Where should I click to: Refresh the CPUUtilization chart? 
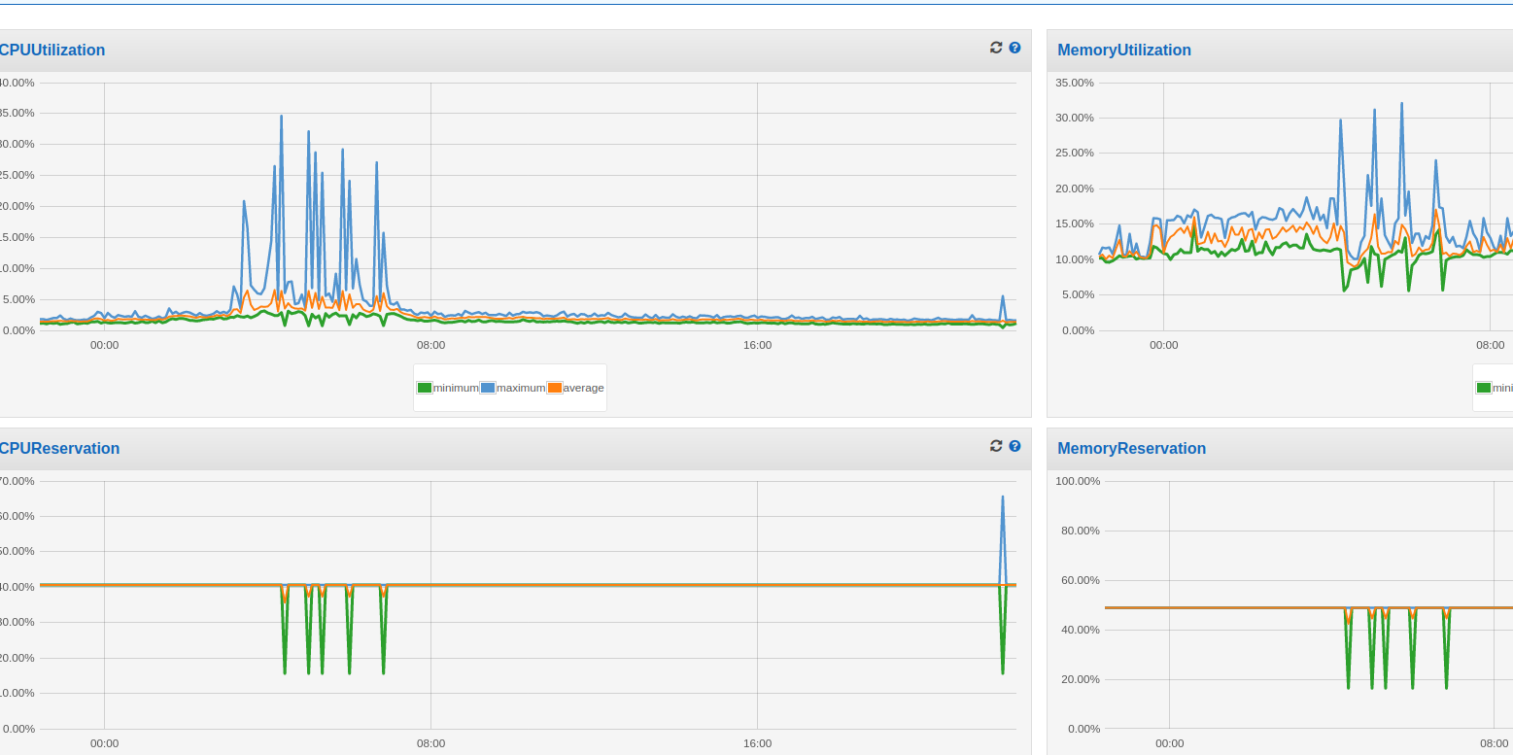996,48
